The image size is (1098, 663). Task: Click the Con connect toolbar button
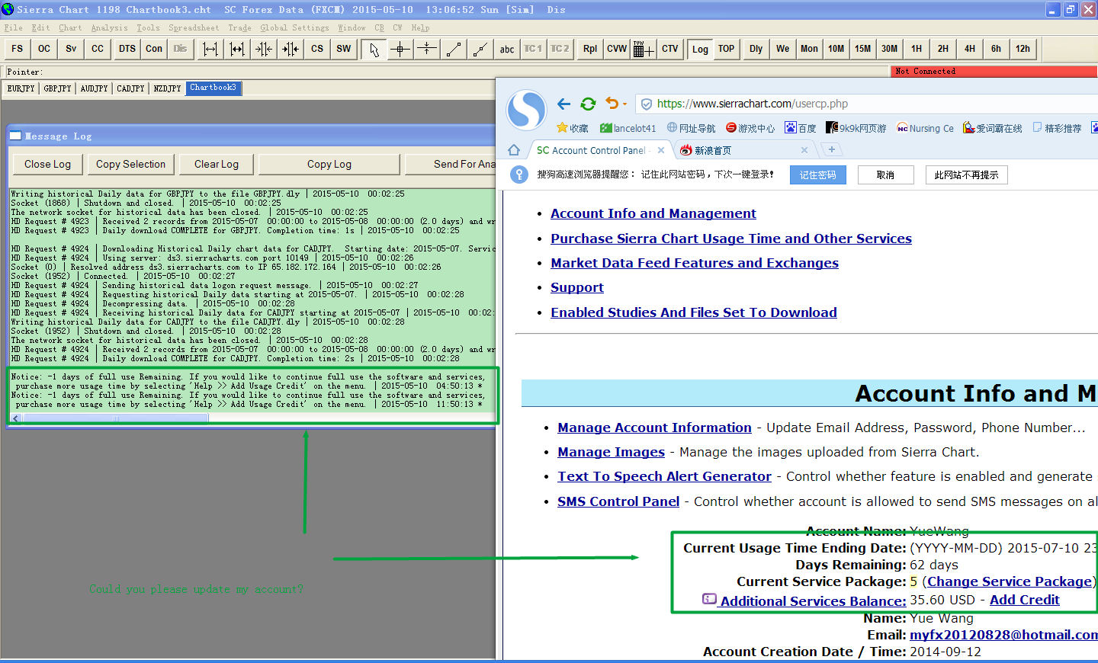[154, 49]
